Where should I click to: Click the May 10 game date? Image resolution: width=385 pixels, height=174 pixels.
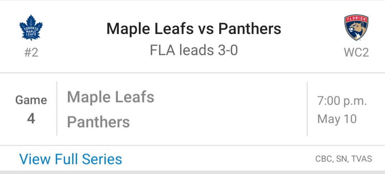point(337,119)
